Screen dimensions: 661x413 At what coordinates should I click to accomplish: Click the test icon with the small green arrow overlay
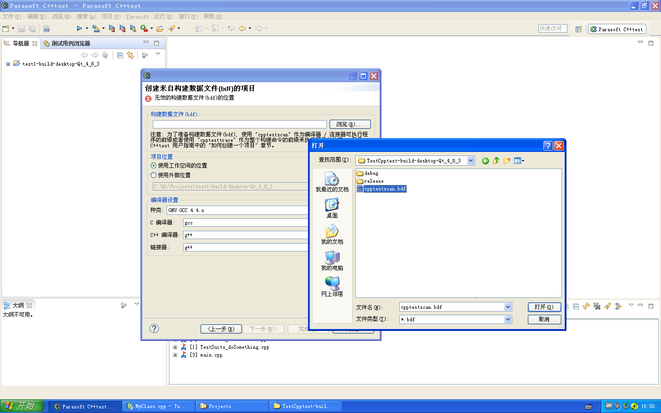[133, 28]
